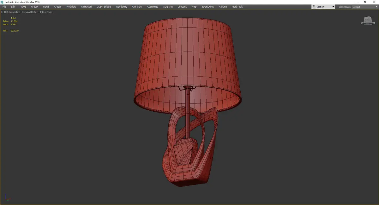The width and height of the screenshot is (379, 205).
Task: Open the File menu
Action: (x=4, y=7)
